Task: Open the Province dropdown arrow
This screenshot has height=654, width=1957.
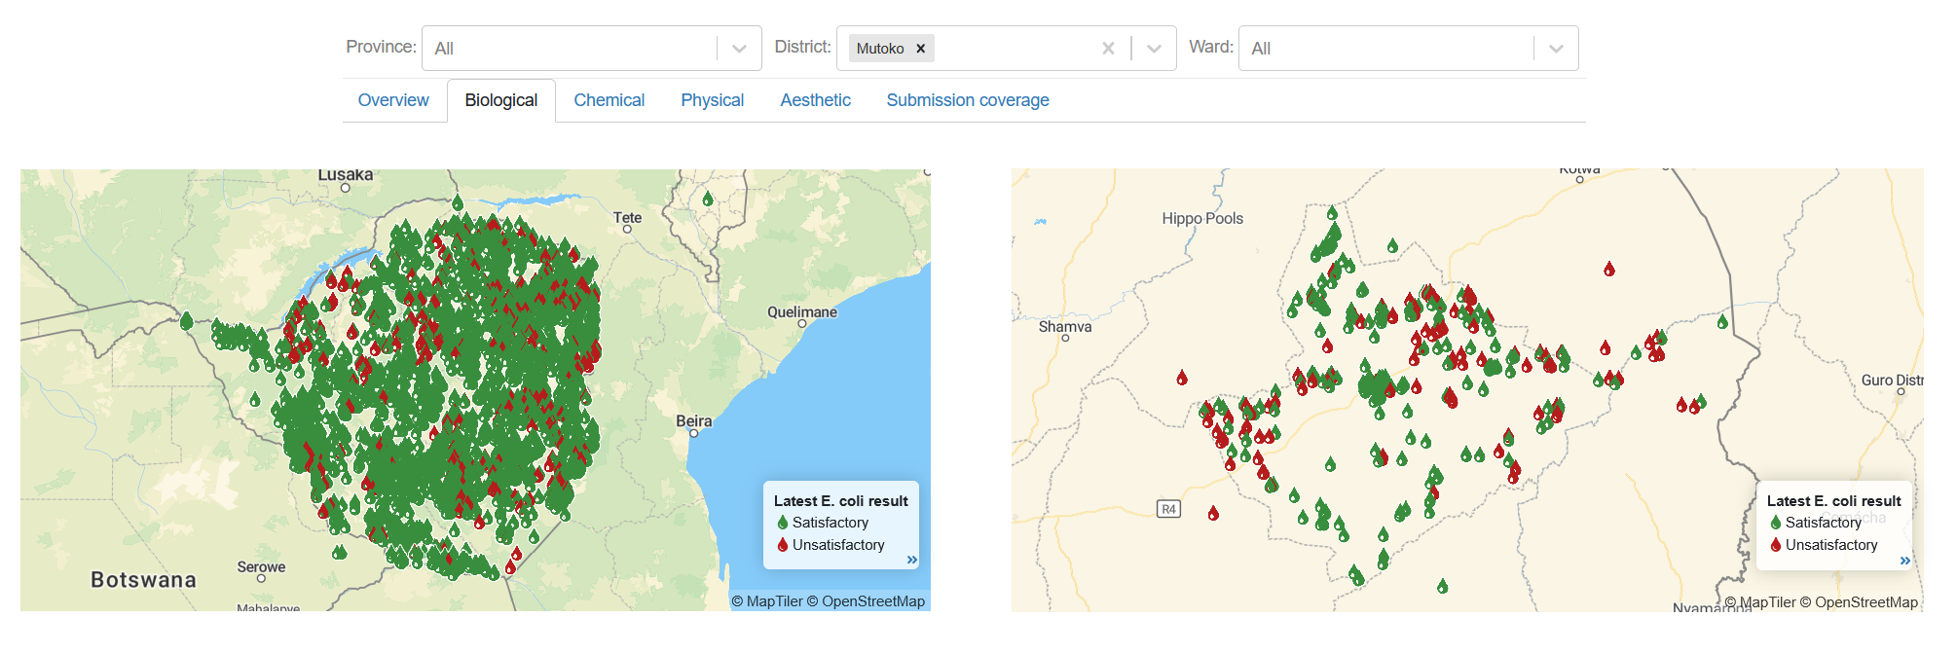Action: [739, 49]
